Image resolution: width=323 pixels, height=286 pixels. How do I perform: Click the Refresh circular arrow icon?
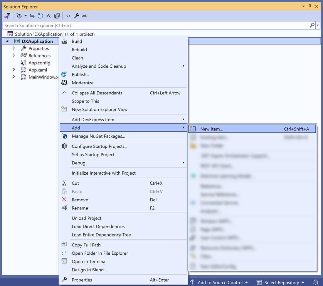(x=40, y=16)
